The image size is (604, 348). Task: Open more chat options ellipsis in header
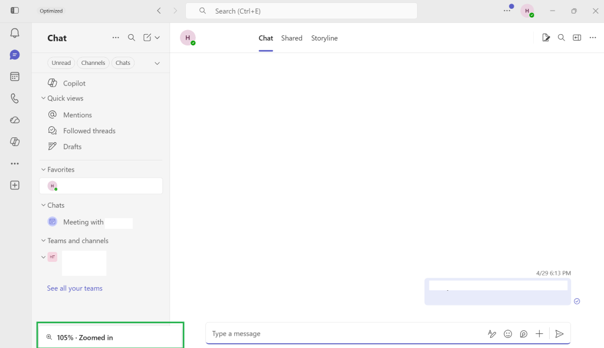593,37
